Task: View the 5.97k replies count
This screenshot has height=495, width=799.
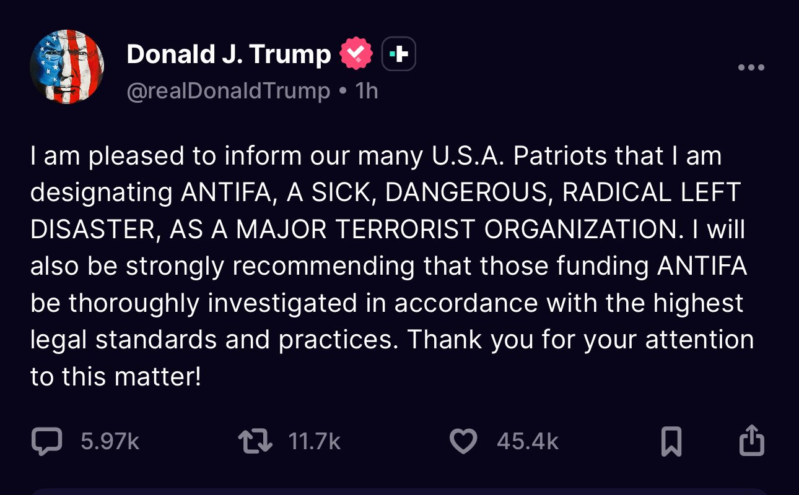Action: (110, 442)
